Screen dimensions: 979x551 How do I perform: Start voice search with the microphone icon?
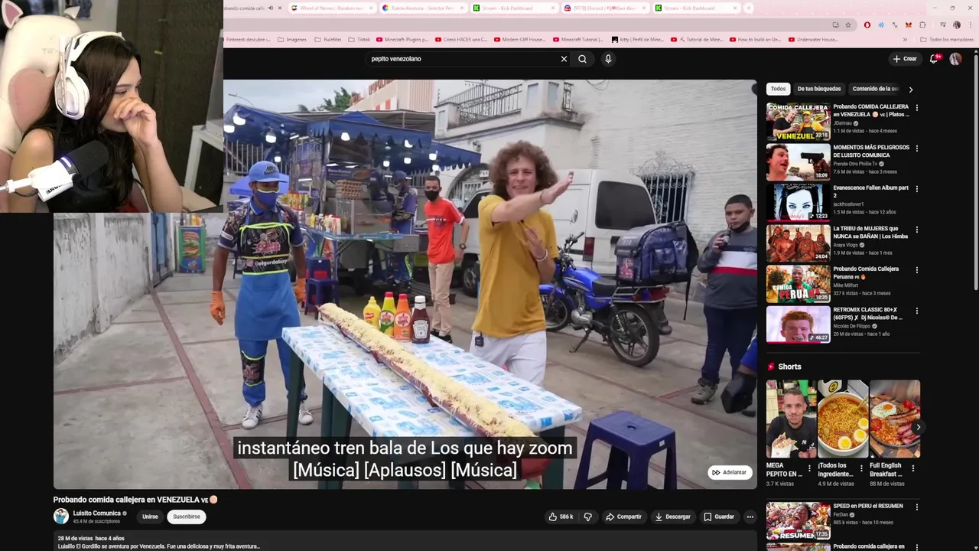[x=608, y=59]
